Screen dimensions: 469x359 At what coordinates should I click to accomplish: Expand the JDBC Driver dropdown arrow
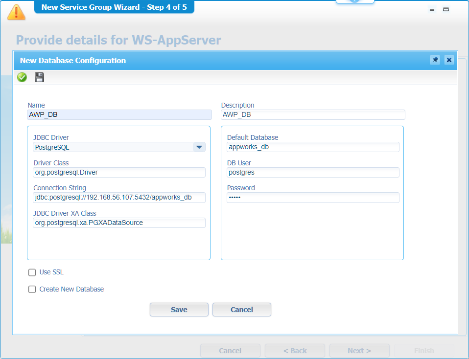tap(199, 147)
